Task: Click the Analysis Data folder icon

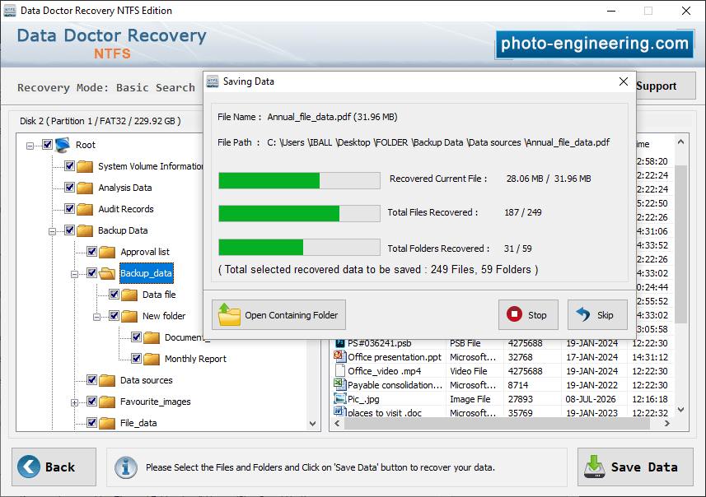Action: (x=85, y=188)
